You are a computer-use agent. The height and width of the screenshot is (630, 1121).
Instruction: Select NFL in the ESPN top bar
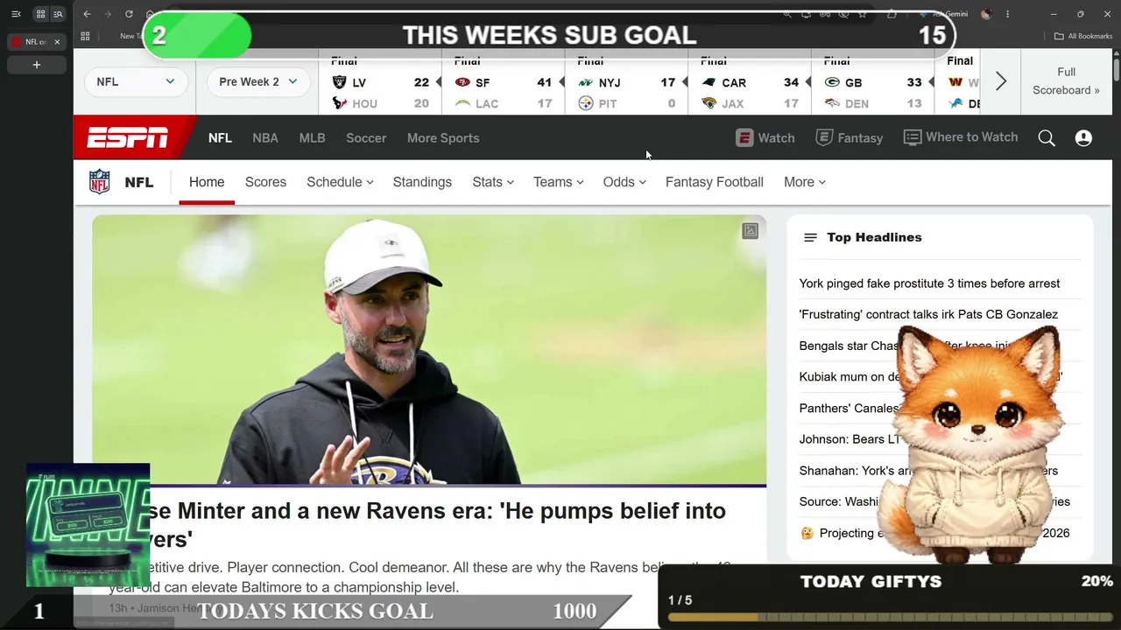point(220,138)
